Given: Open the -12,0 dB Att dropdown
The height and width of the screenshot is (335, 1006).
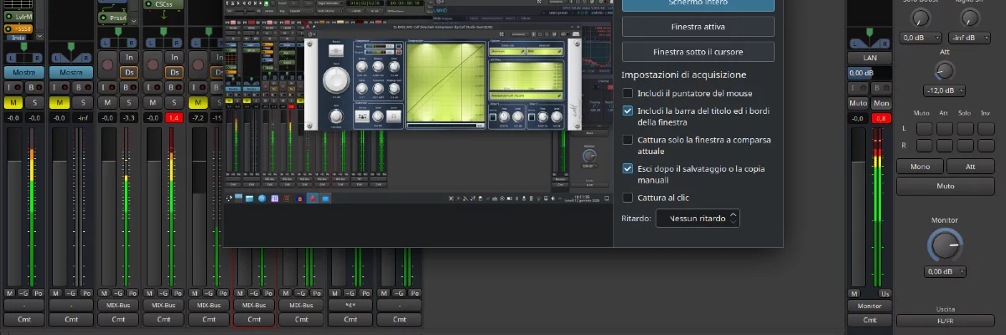Looking at the screenshot, I should click(x=945, y=90).
